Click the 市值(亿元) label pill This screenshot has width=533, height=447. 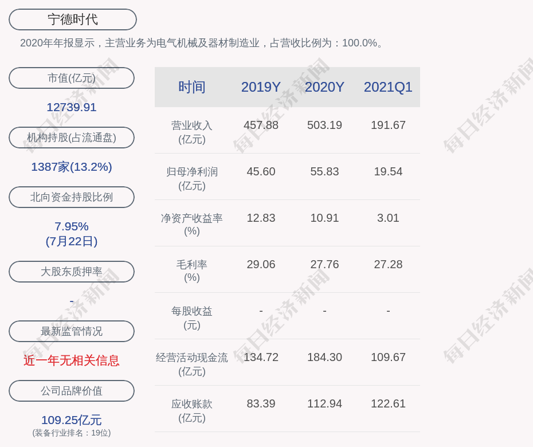pos(72,78)
